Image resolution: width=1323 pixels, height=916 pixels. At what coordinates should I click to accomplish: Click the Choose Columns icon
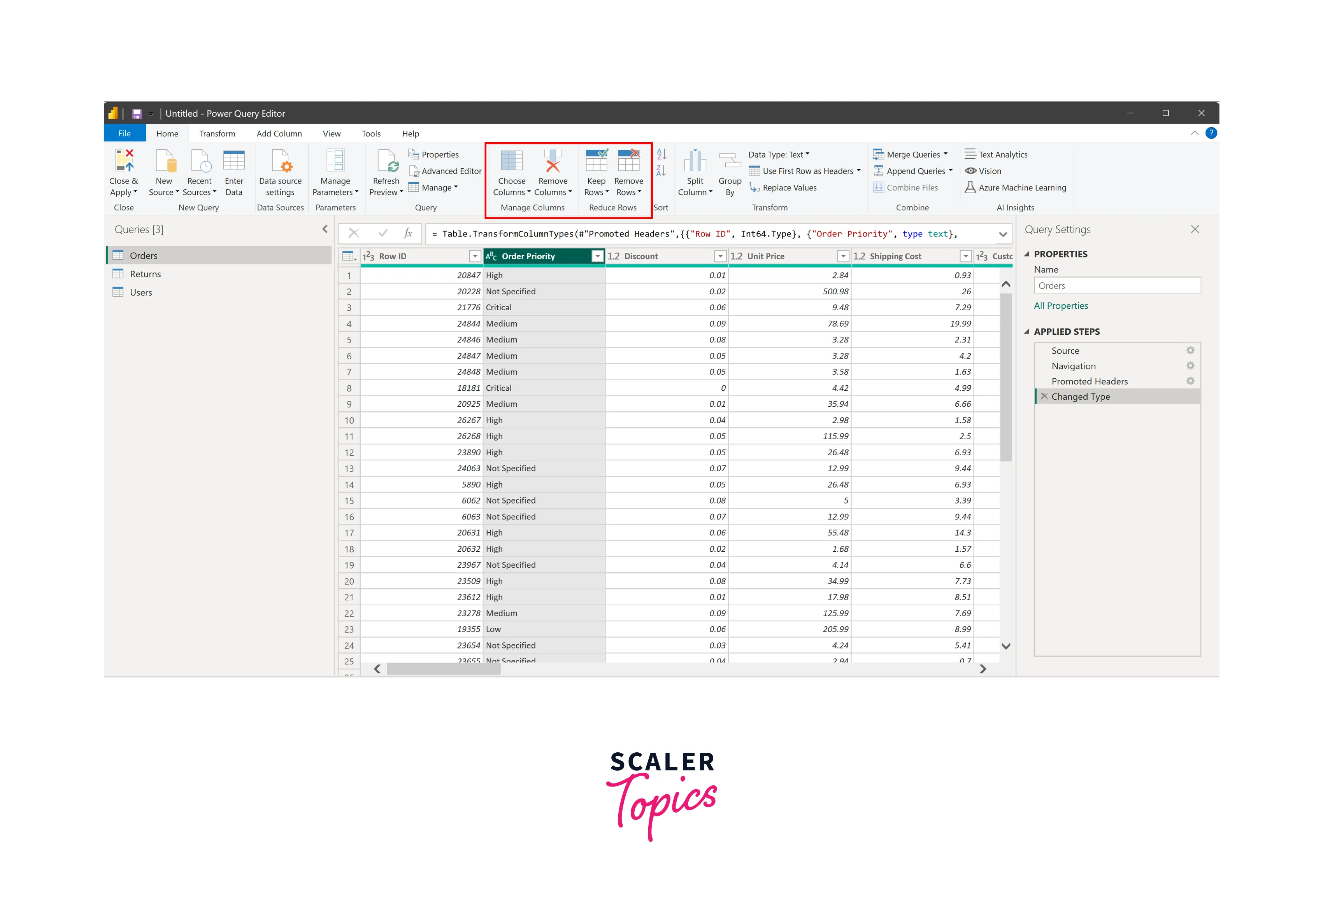pos(511,161)
